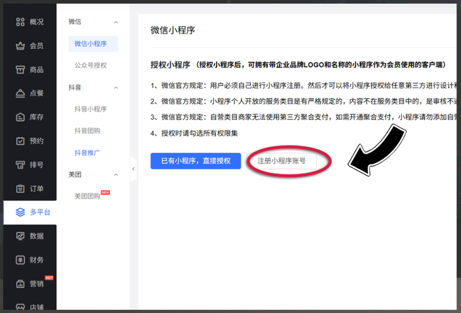This screenshot has width=461, height=313.
Task: Open 美团团购 submenu item
Action: point(87,196)
